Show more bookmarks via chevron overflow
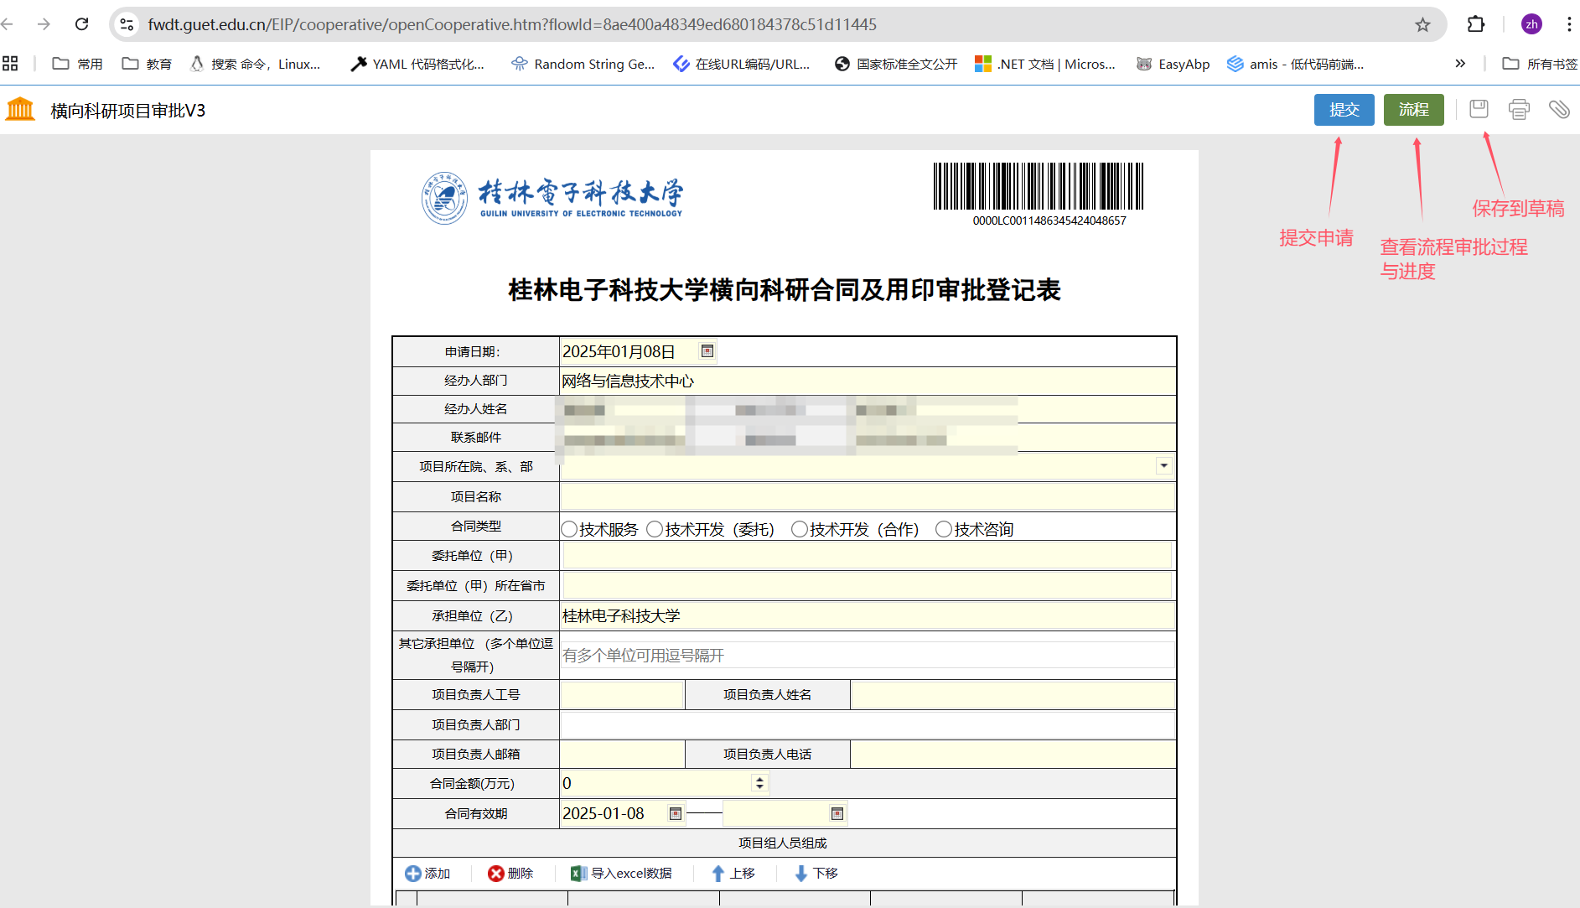 (1460, 64)
